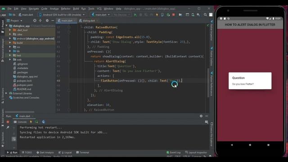Open the Logcat tool window
The height and width of the screenshot is (162, 288).
(65, 153)
